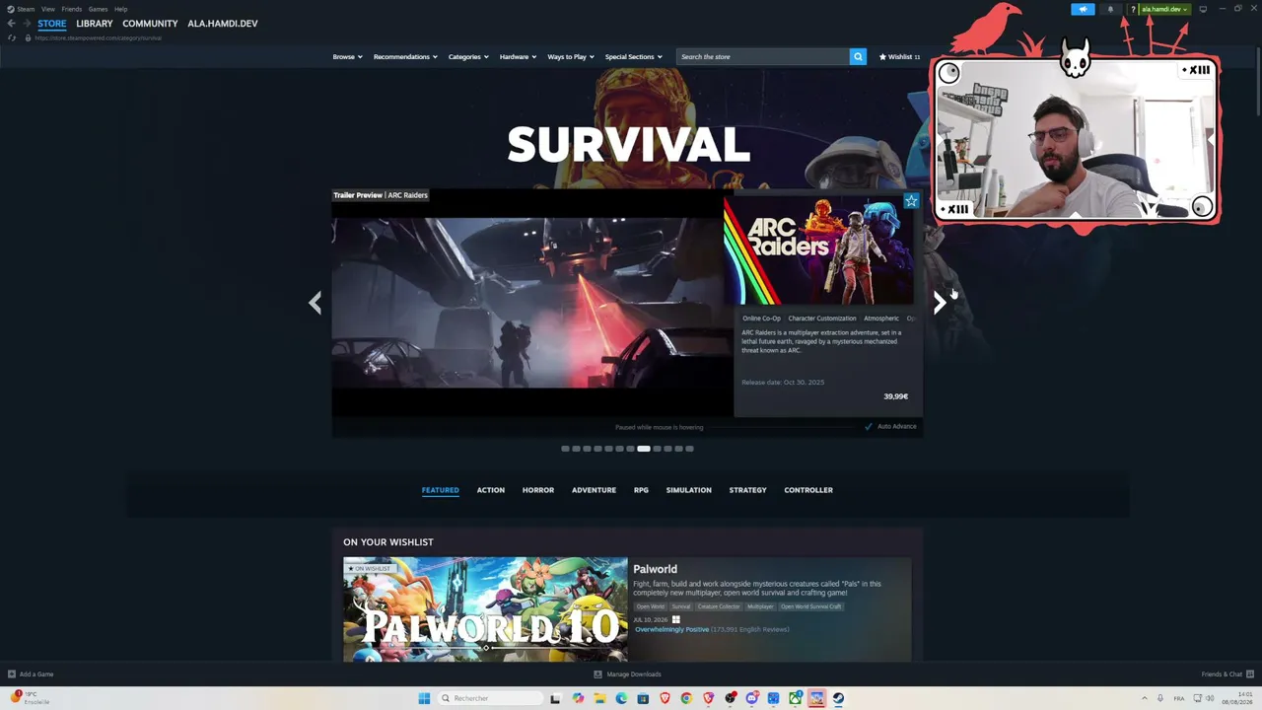The image size is (1262, 710).
Task: Click the Windows taskbar Rechercher search box
Action: pyautogui.click(x=490, y=698)
